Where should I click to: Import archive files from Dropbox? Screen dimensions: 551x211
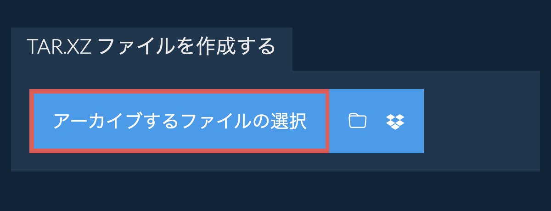395,121
